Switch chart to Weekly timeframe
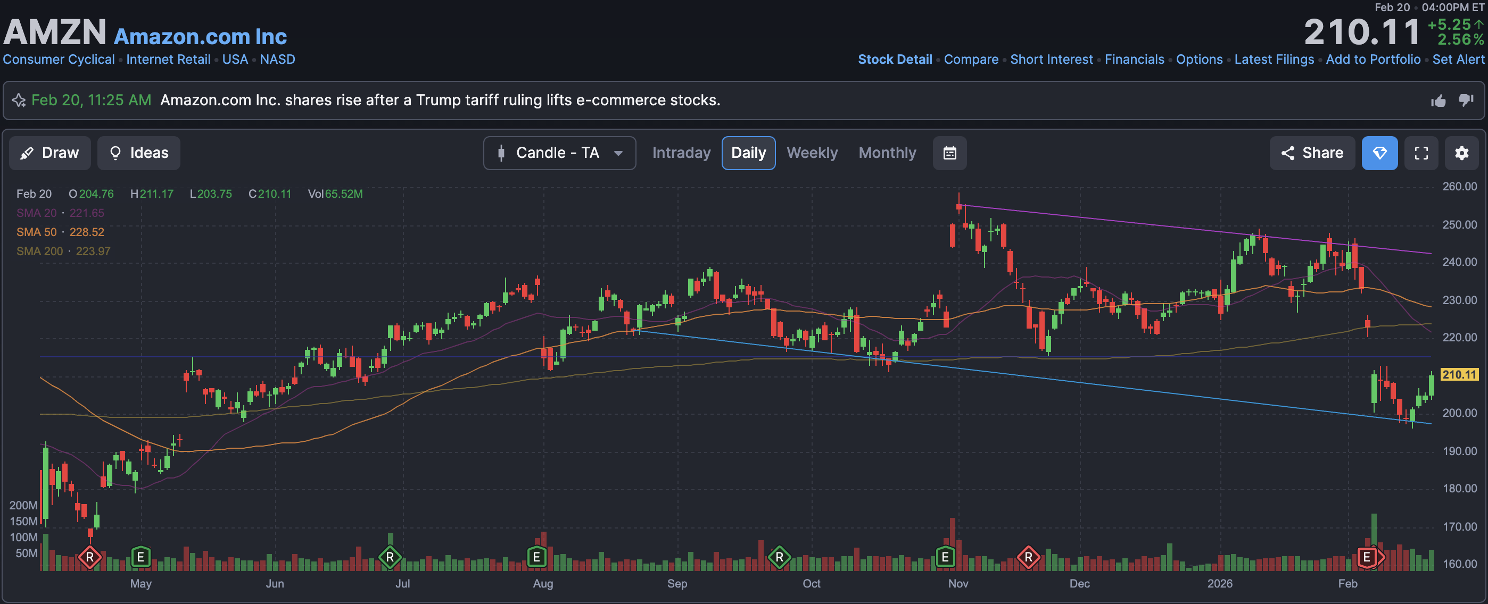Viewport: 1488px width, 604px height. tap(812, 153)
